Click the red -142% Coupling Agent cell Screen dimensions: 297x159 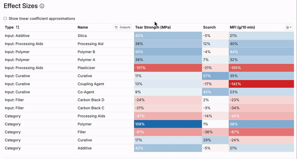[x=261, y=84]
